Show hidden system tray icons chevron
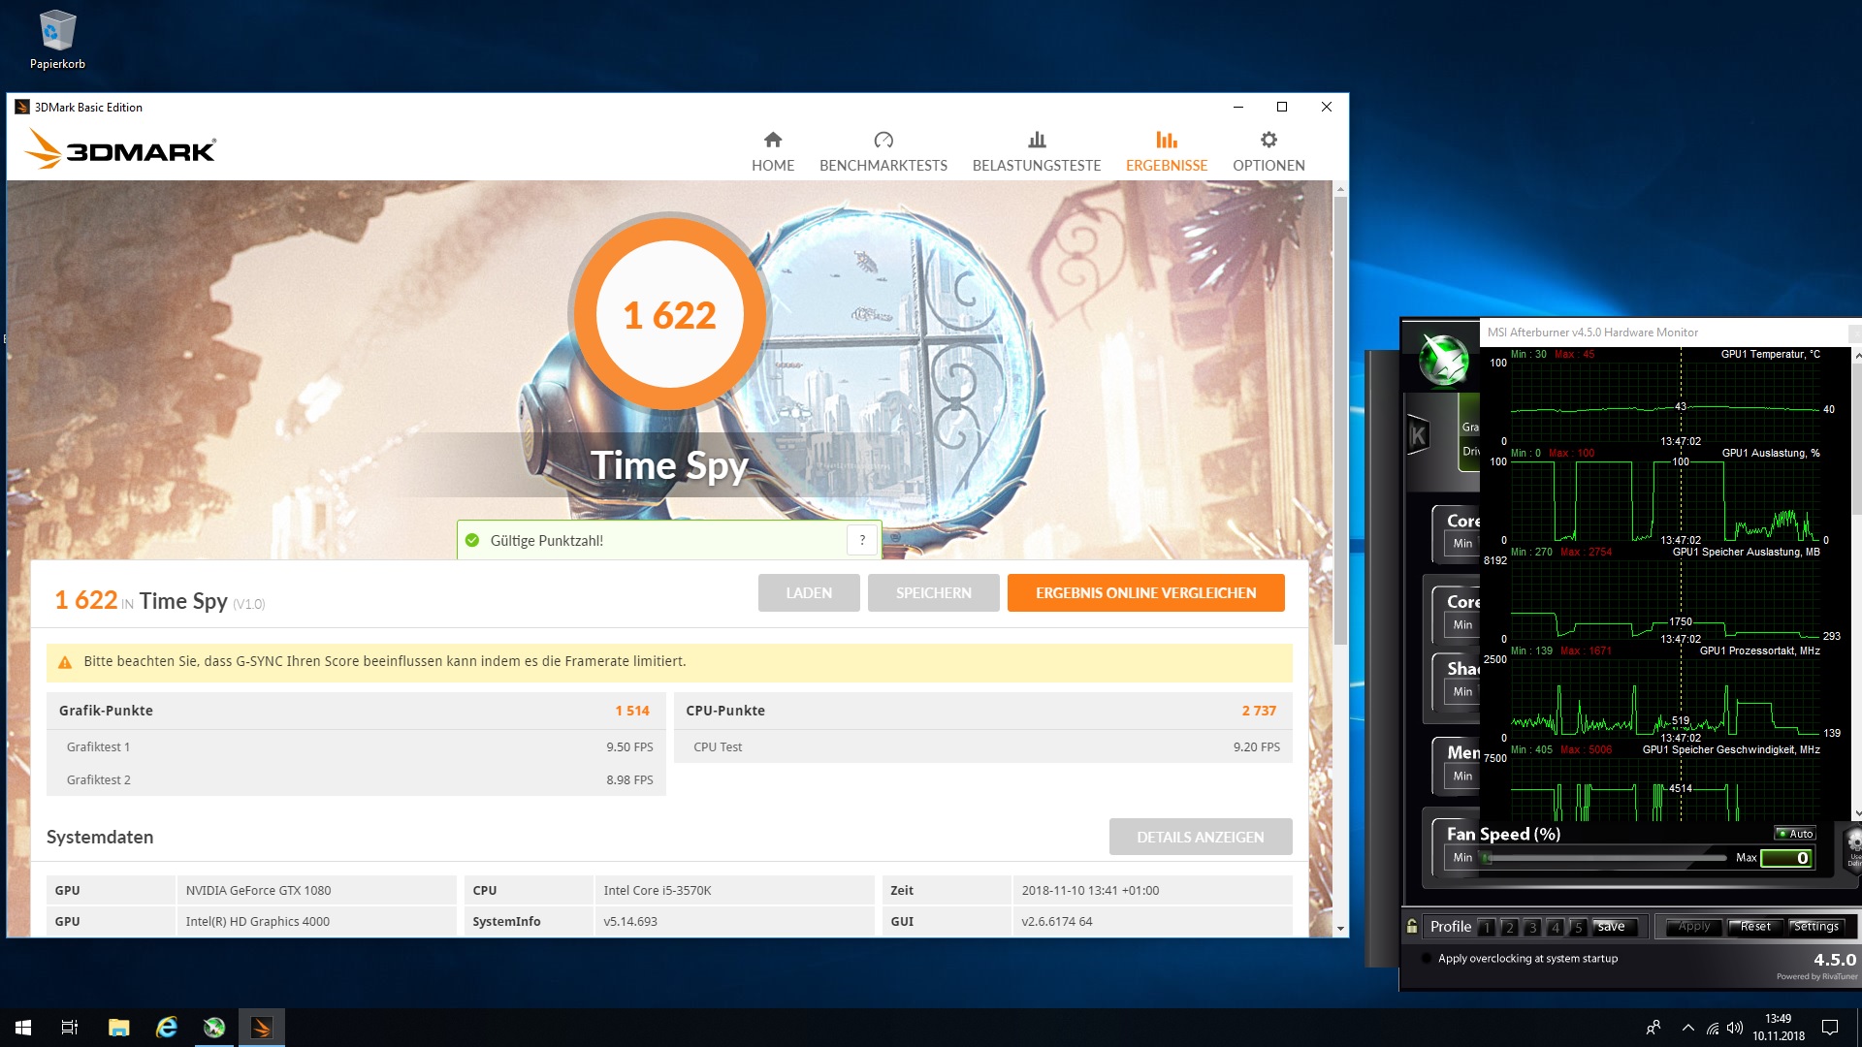The image size is (1862, 1047). tap(1687, 1028)
